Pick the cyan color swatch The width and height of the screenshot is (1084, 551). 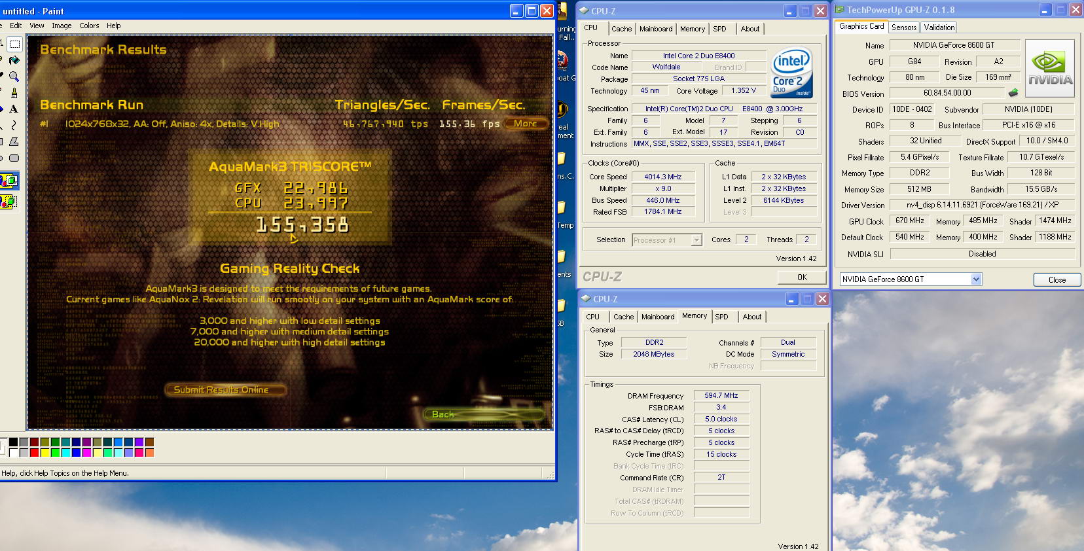[x=65, y=452]
